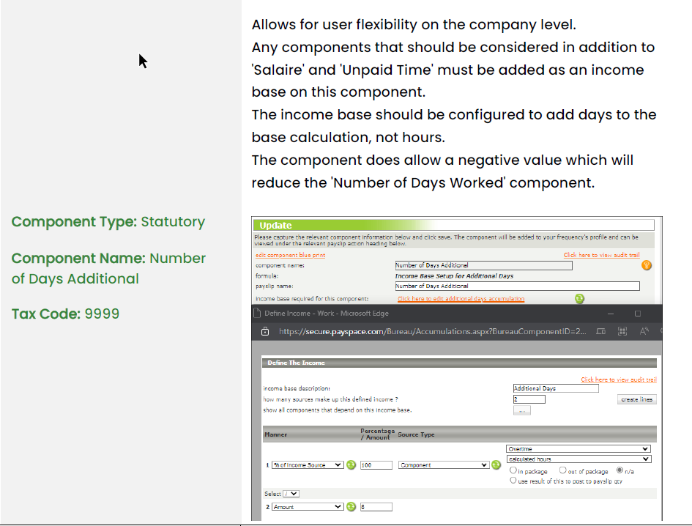Open the 'calculated hours' dropdown
This screenshot has width=692, height=526.
point(578,459)
